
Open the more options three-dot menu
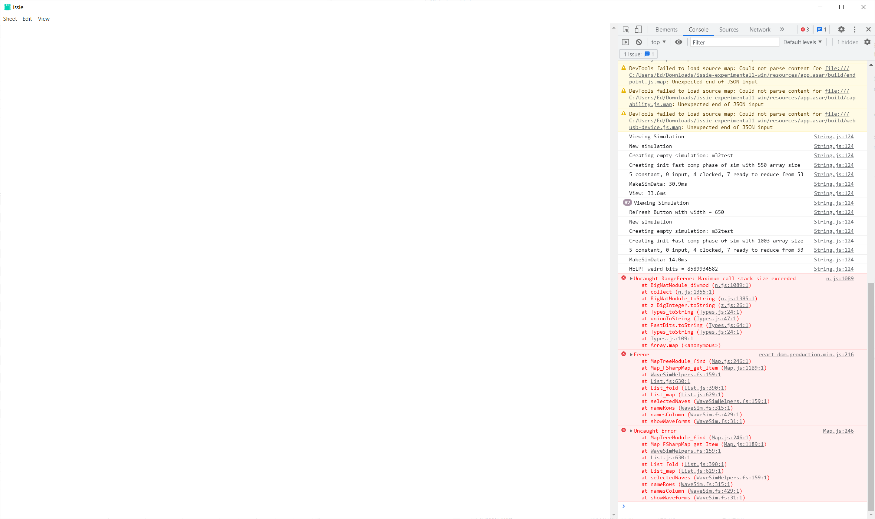[854, 29]
